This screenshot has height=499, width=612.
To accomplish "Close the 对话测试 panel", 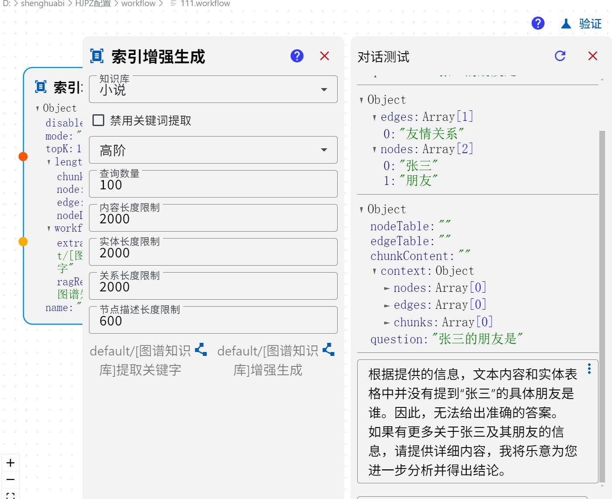I will tap(592, 56).
